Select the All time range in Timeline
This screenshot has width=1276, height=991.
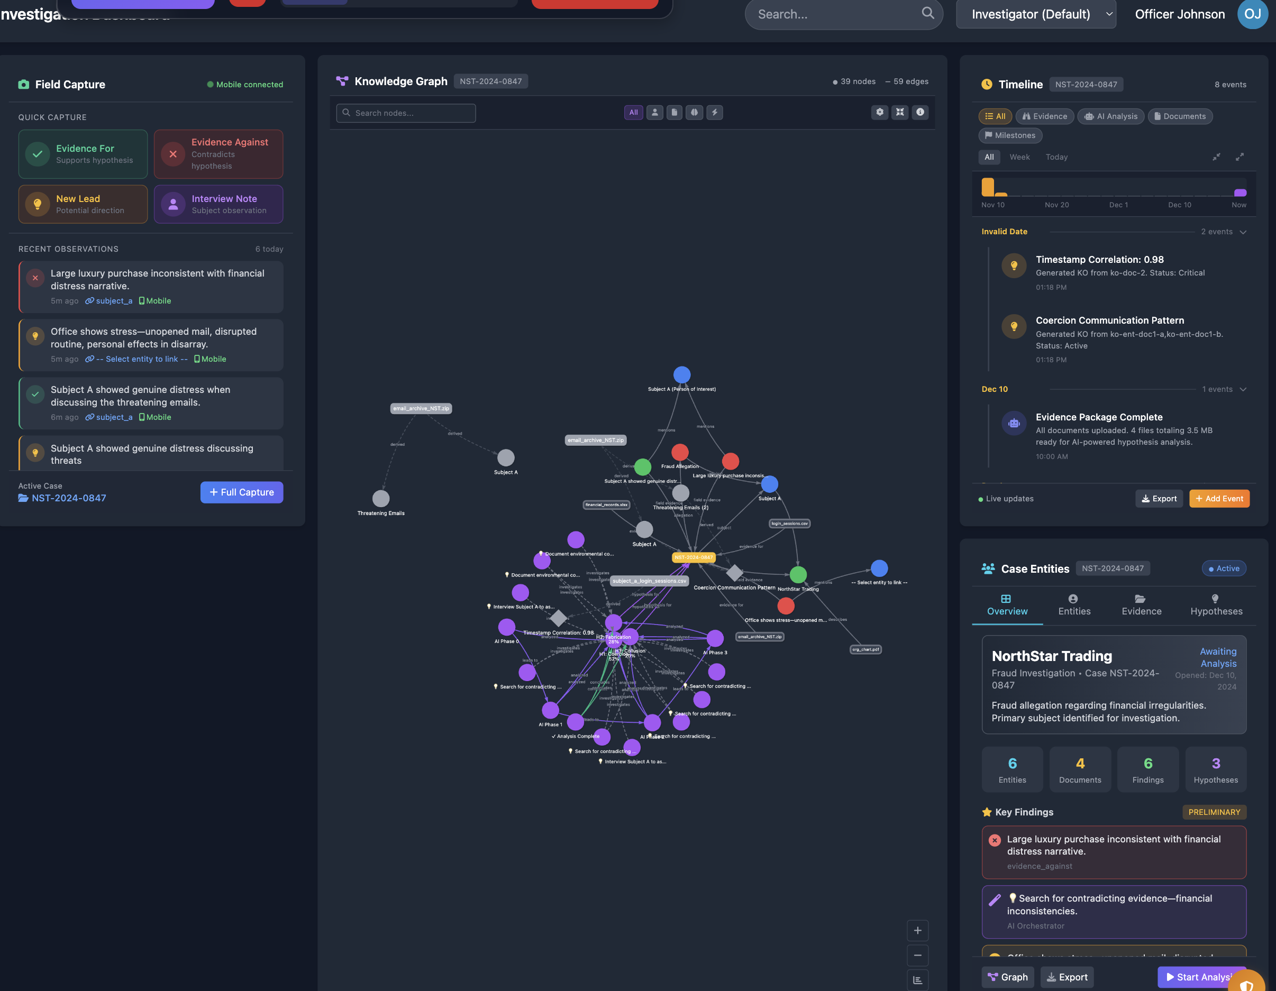(989, 157)
